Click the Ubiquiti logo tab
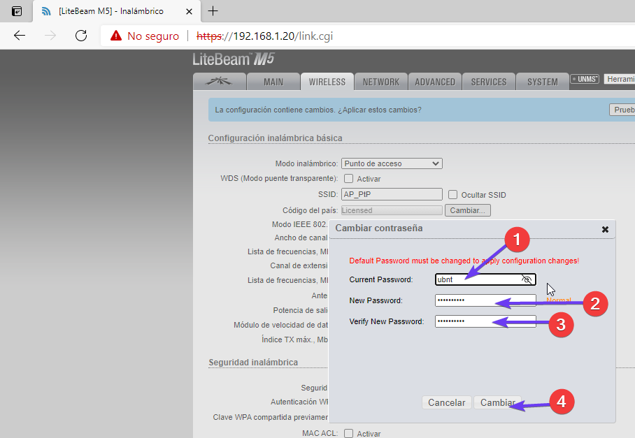Screen dimensions: 635x438 point(220,82)
